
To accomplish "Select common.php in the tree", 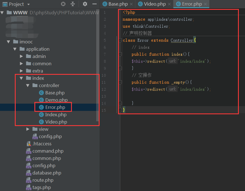I will [46, 158].
